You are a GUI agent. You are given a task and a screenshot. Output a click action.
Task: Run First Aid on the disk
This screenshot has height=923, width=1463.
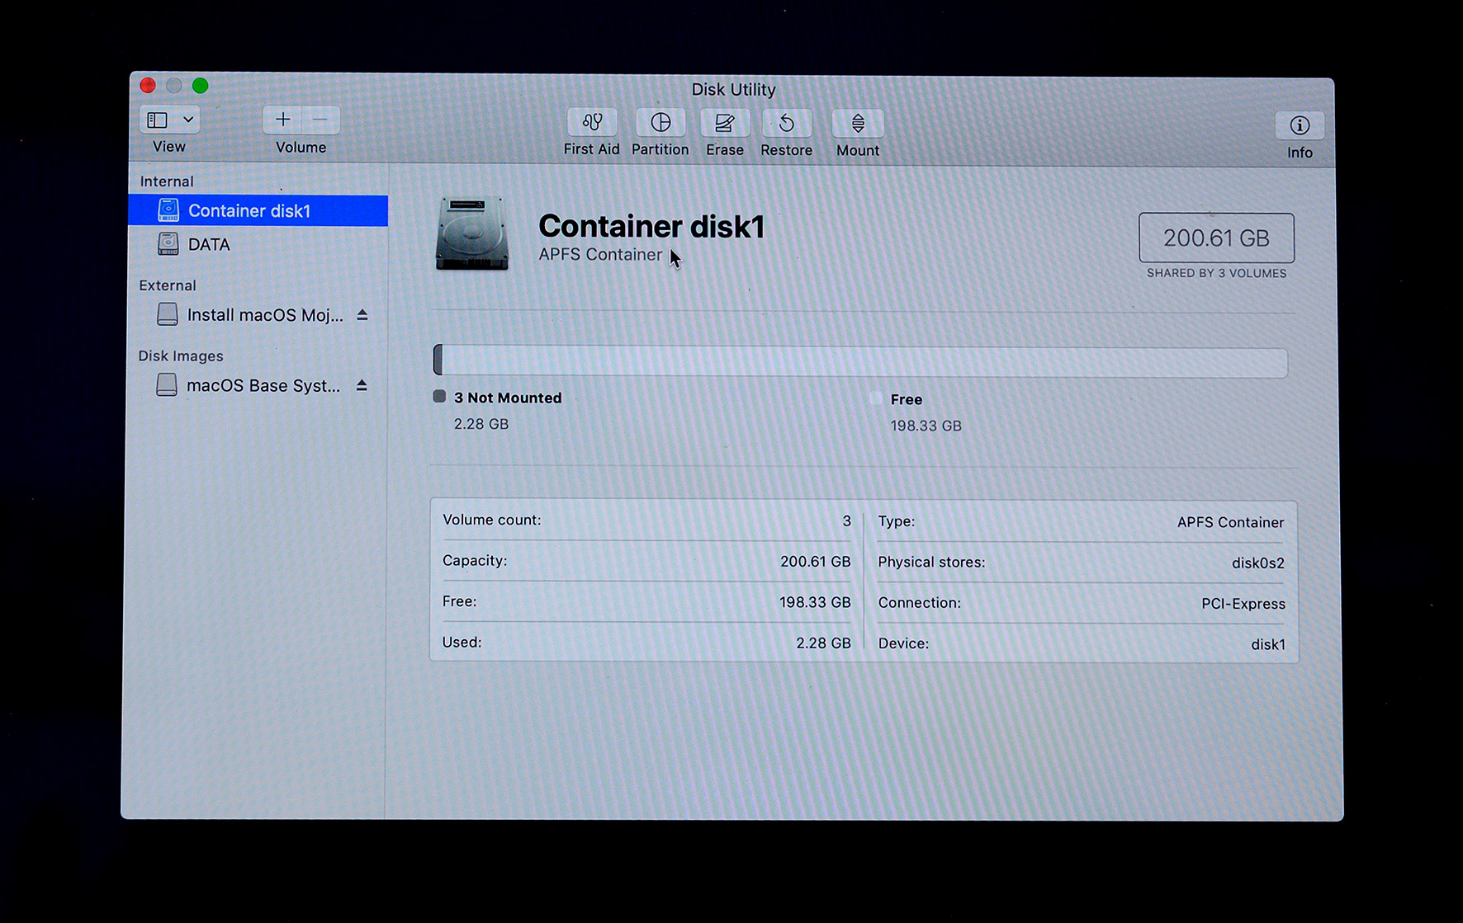(591, 123)
